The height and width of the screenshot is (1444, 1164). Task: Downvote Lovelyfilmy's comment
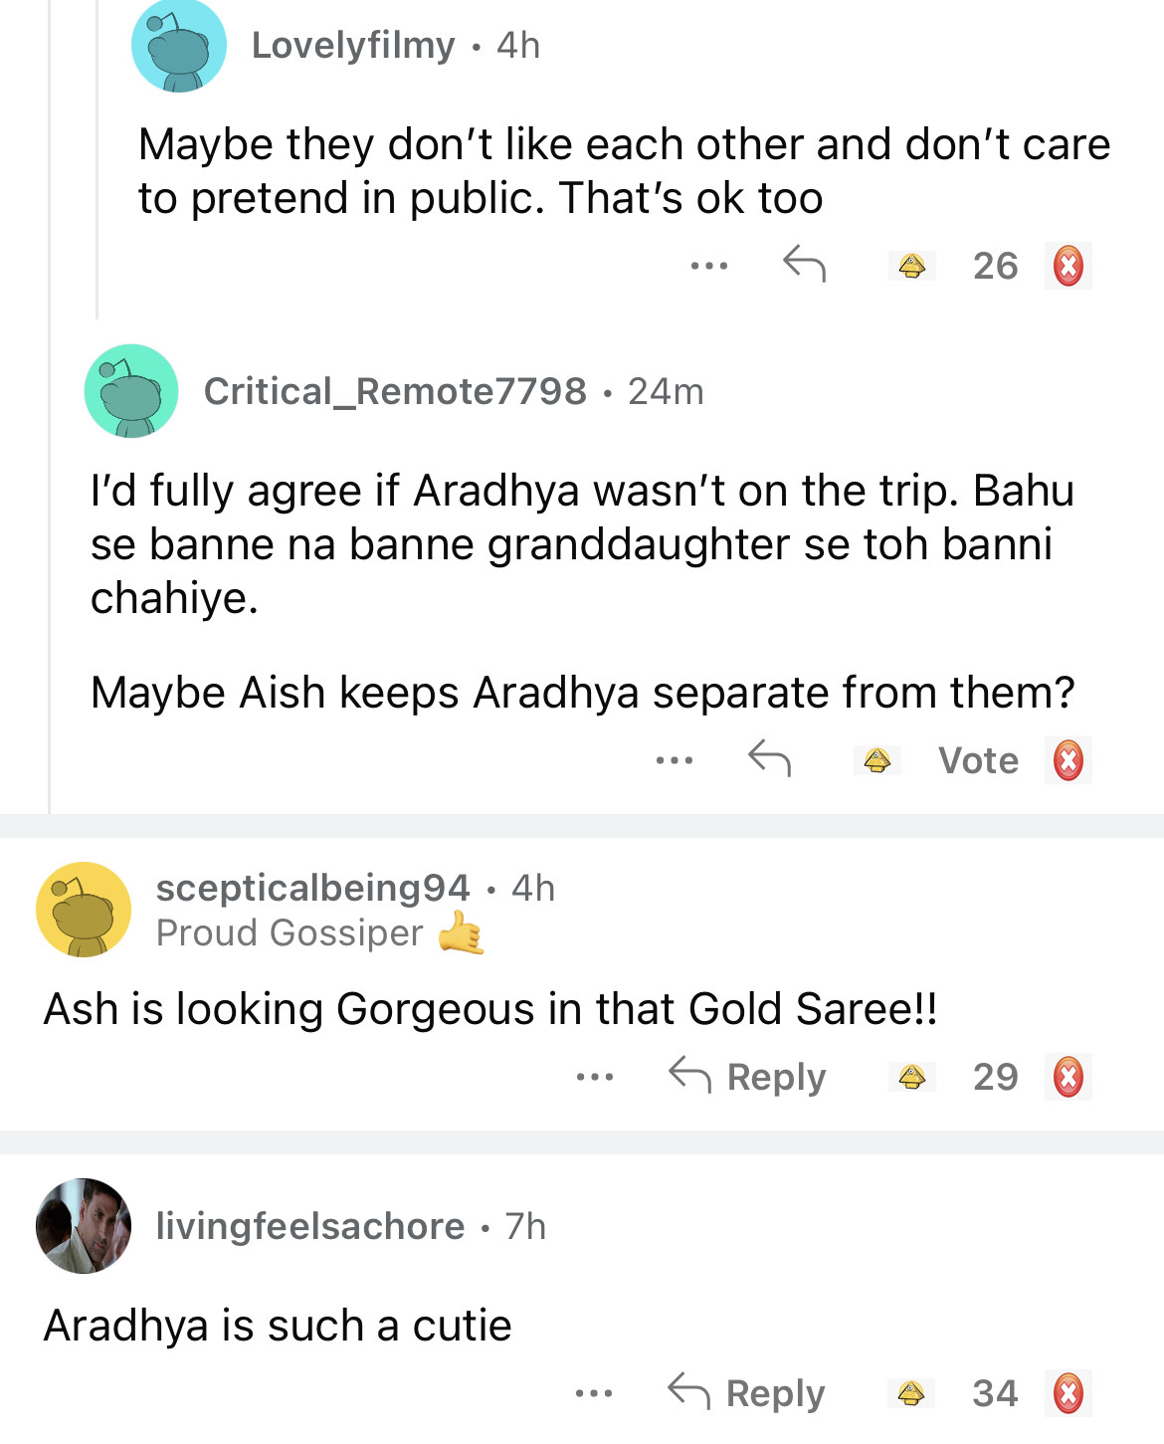coord(1067,266)
